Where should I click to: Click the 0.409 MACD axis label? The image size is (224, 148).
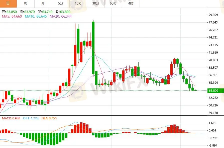[212, 130]
